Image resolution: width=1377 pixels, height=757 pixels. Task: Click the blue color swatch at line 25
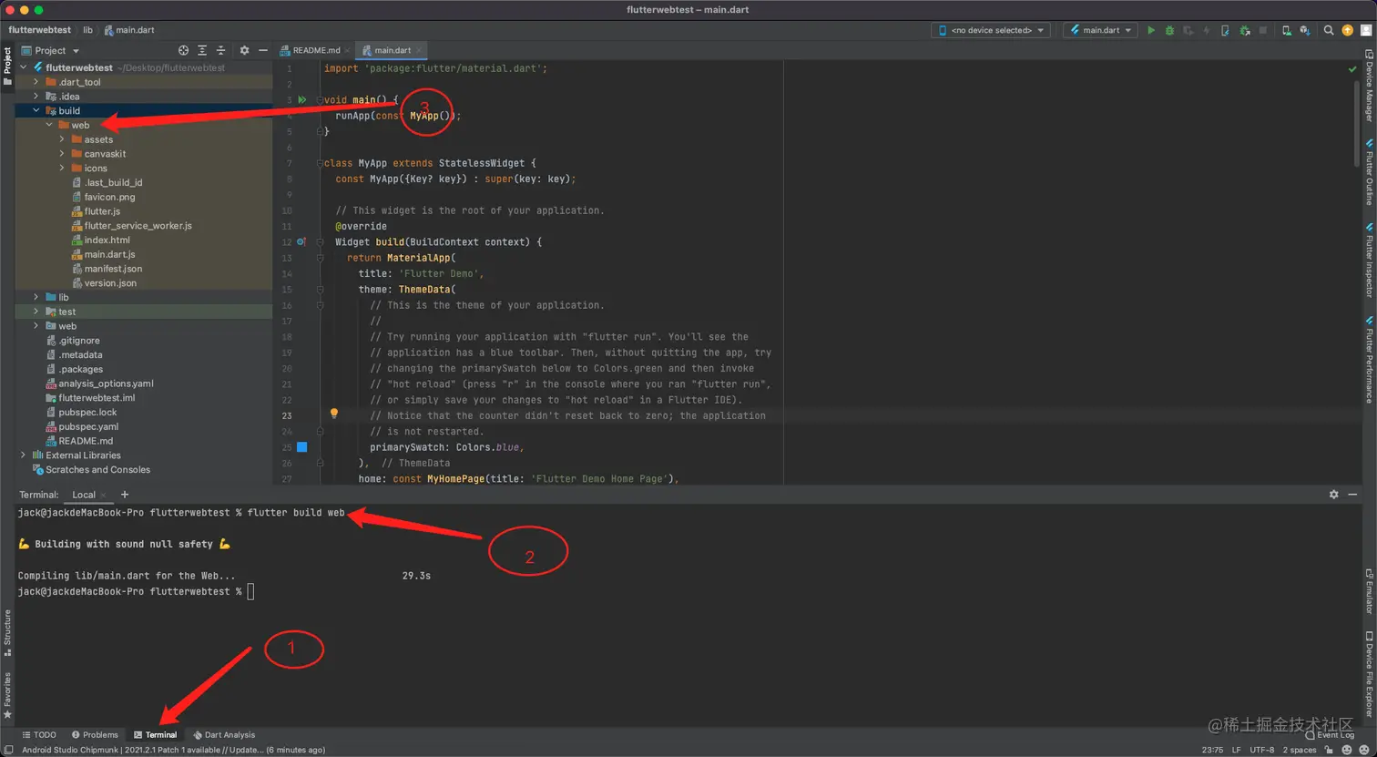(302, 447)
